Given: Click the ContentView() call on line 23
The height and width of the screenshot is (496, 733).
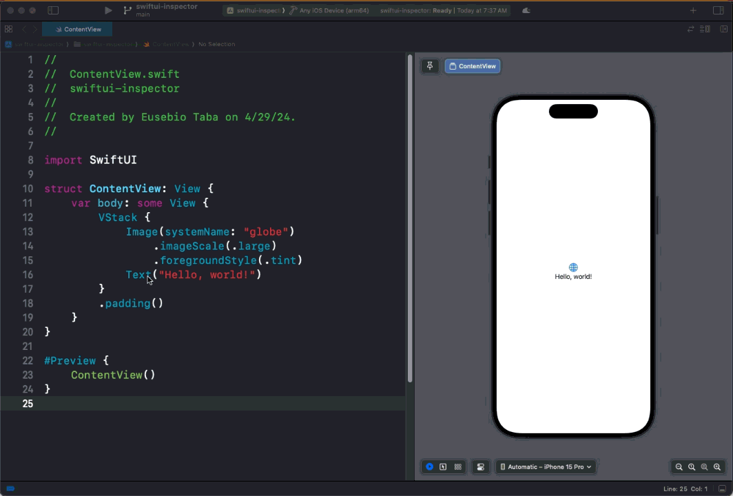Looking at the screenshot, I should (113, 375).
